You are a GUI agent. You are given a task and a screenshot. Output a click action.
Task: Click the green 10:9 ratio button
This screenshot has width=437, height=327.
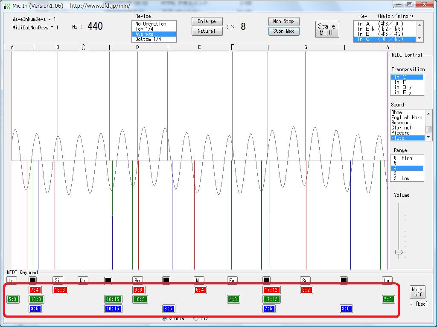140,299
